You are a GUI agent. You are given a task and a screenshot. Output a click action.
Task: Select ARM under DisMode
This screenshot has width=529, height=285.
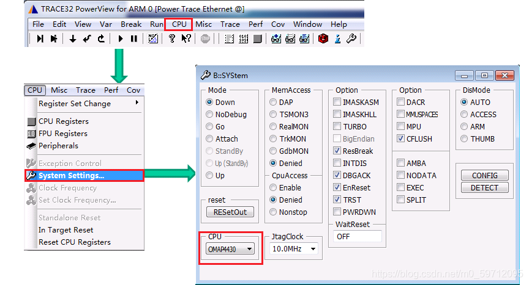point(464,127)
